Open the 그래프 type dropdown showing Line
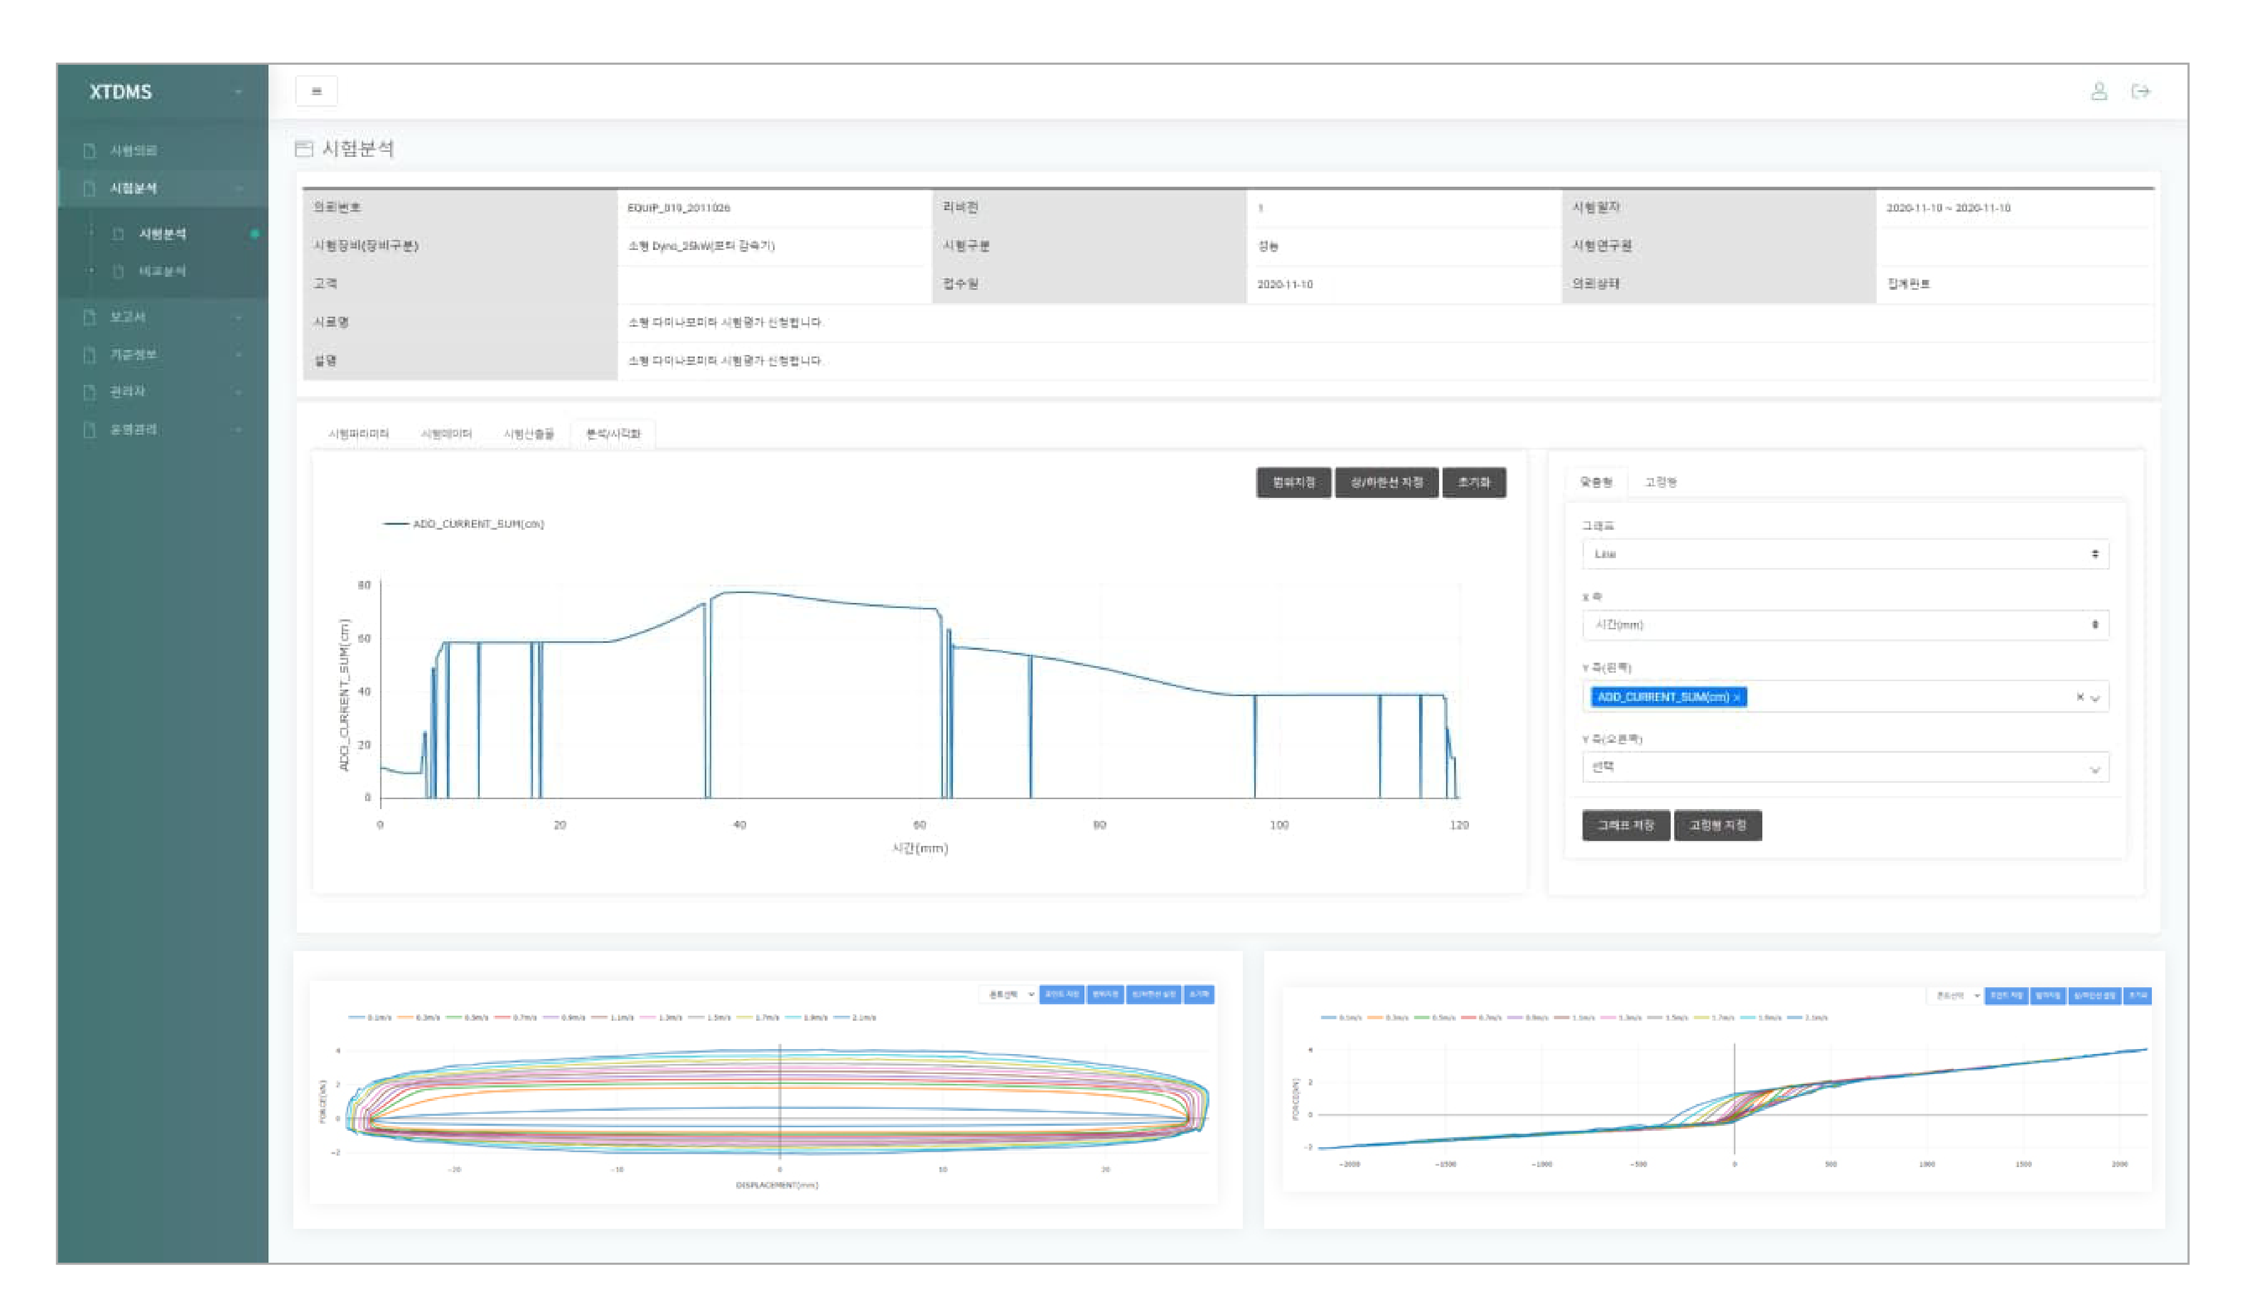2250x1309 pixels. click(x=1845, y=554)
